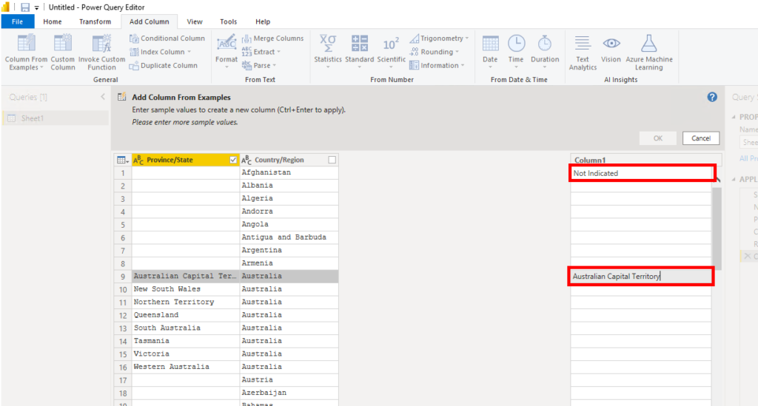Launch Vision AI insight
Image resolution: width=758 pixels, height=406 pixels.
(x=611, y=48)
